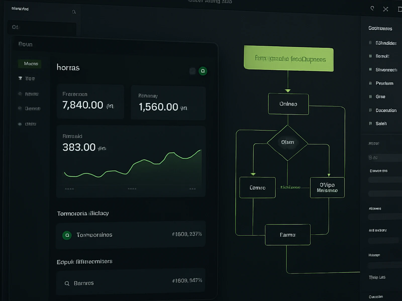Image resolution: width=402 pixels, height=301 pixels.
Task: Click the Pvenlerm entry in Gochranms list
Action: coord(384,83)
